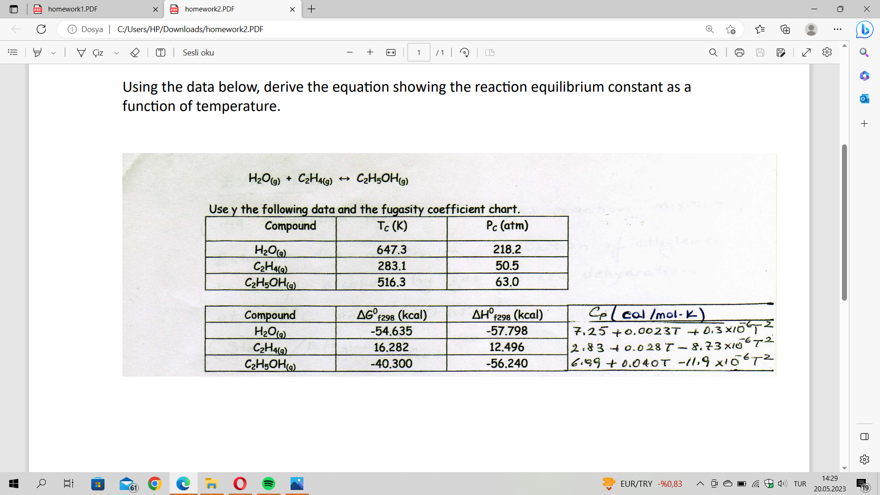
Task: Select the highlighter tool
Action: click(x=37, y=52)
